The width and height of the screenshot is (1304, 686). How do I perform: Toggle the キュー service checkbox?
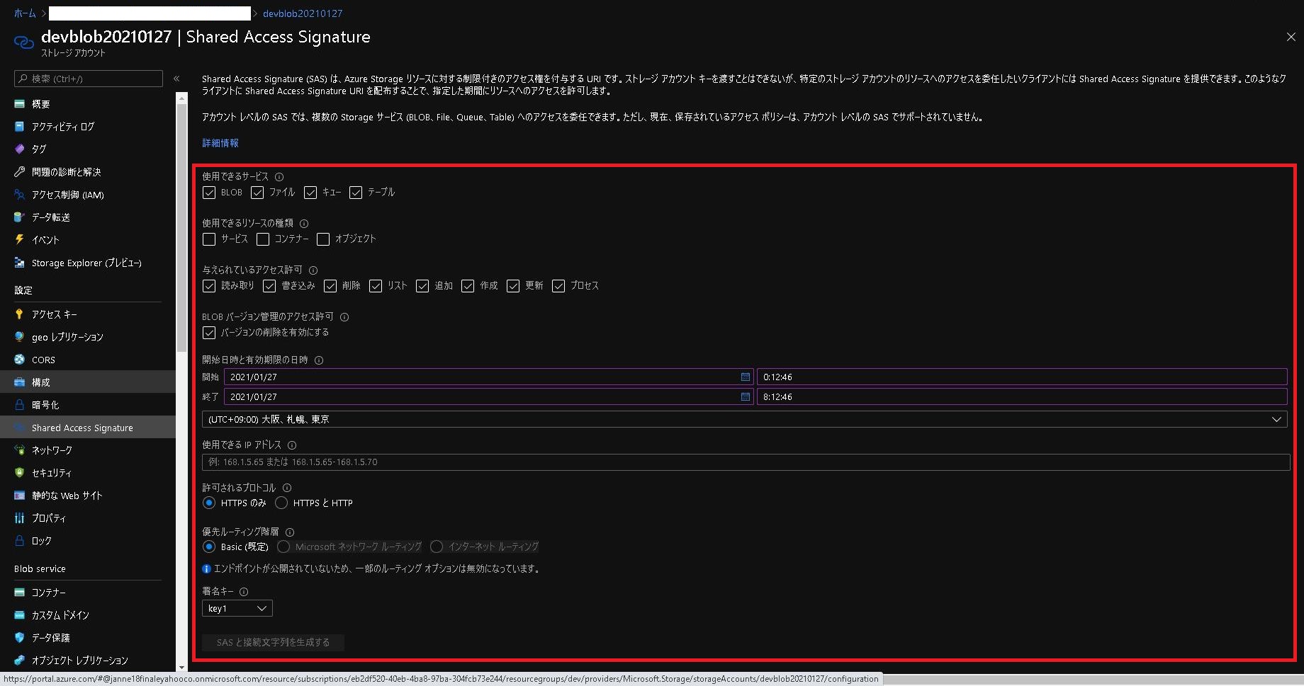[310, 193]
